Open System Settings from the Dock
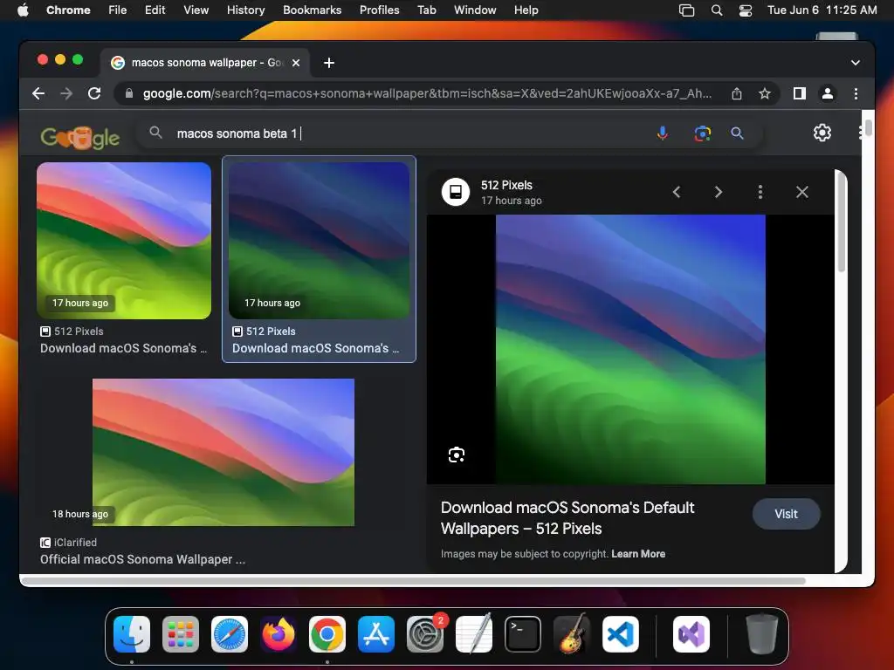Screen dimensions: 894x670 425,634
